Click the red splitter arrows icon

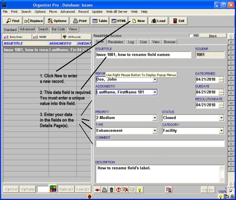(x=90, y=197)
